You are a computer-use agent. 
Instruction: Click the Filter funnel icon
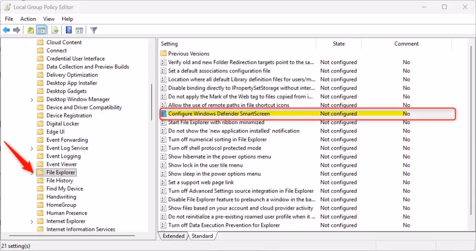(93, 30)
